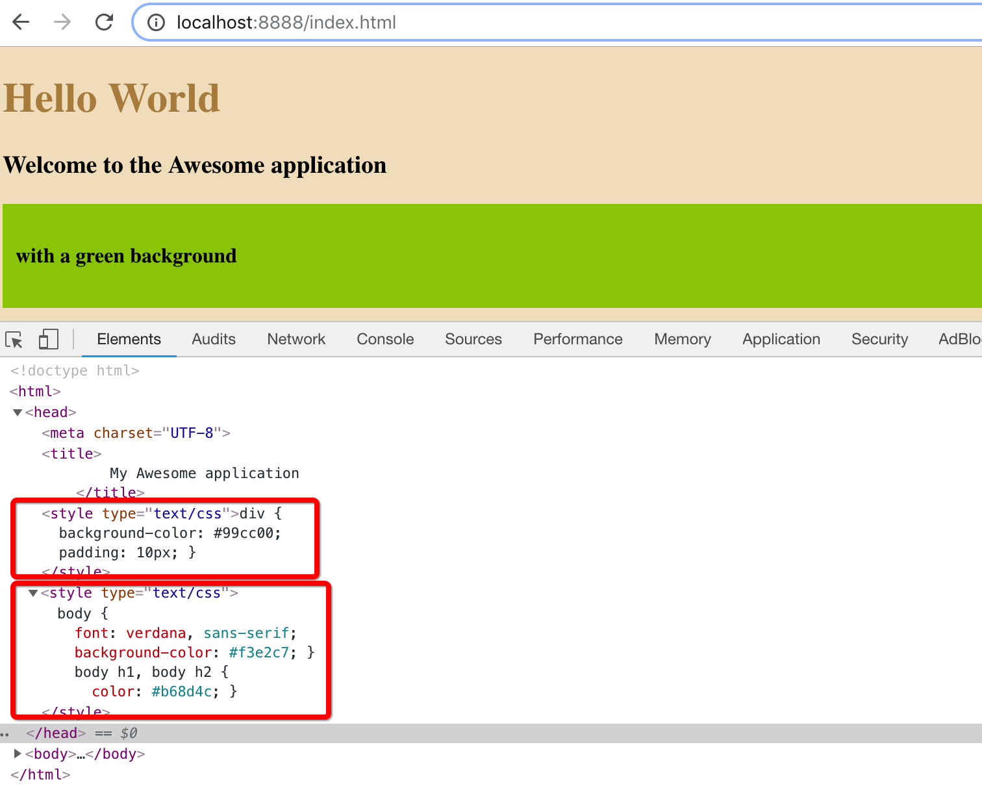Click the 'with a green background' text
This screenshot has height=799, width=982.
(x=126, y=256)
